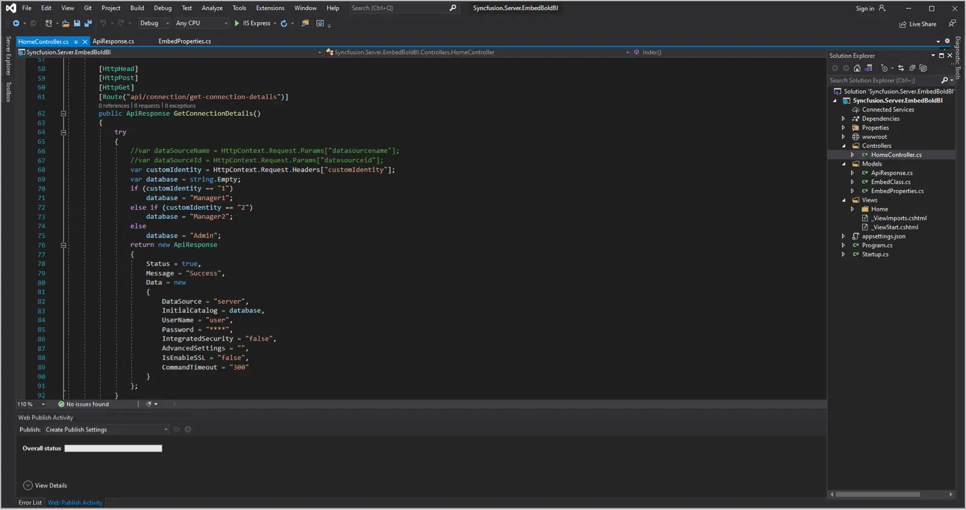Viewport: 966px width, 510px height.
Task: Toggle the try block code folding
Action: [63, 132]
